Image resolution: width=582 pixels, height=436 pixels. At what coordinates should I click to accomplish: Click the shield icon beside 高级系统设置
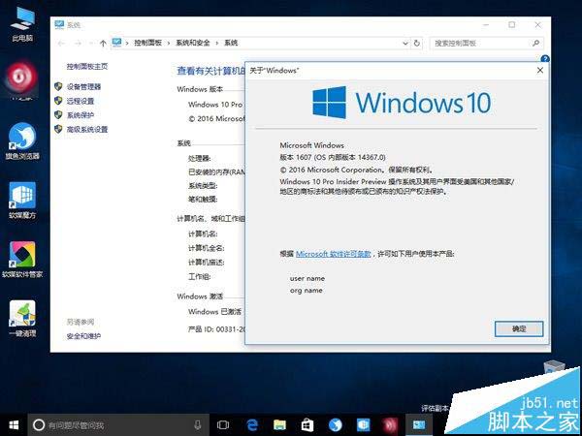point(58,129)
